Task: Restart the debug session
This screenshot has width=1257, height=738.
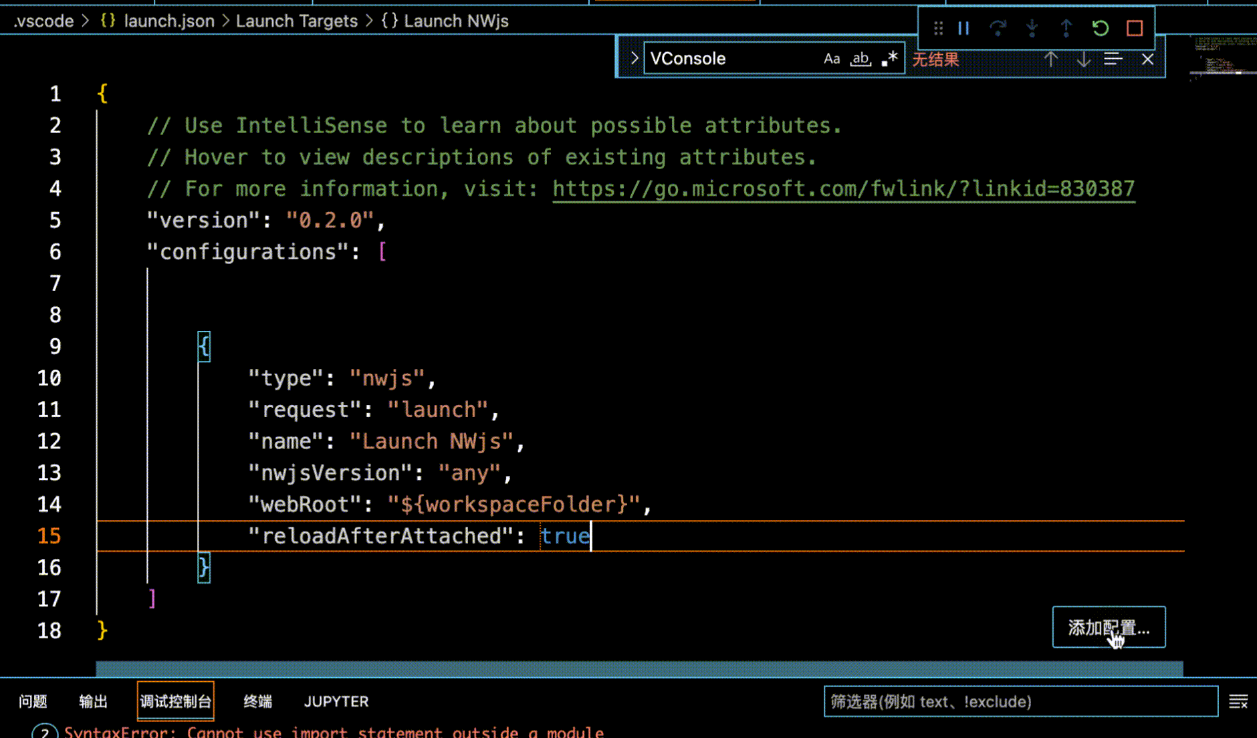Action: tap(1101, 28)
